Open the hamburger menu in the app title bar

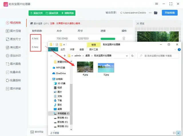point(157,4)
